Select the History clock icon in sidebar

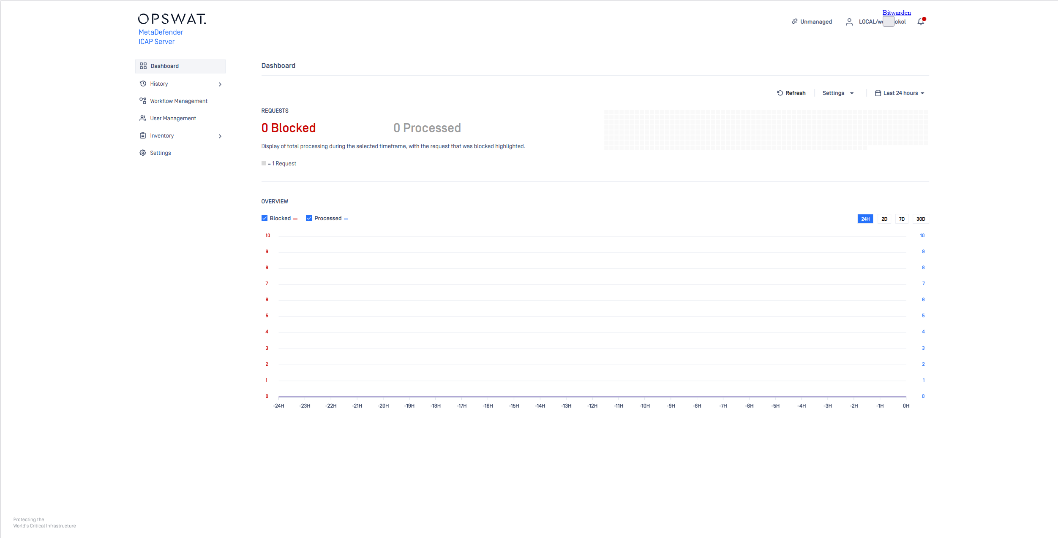click(143, 84)
